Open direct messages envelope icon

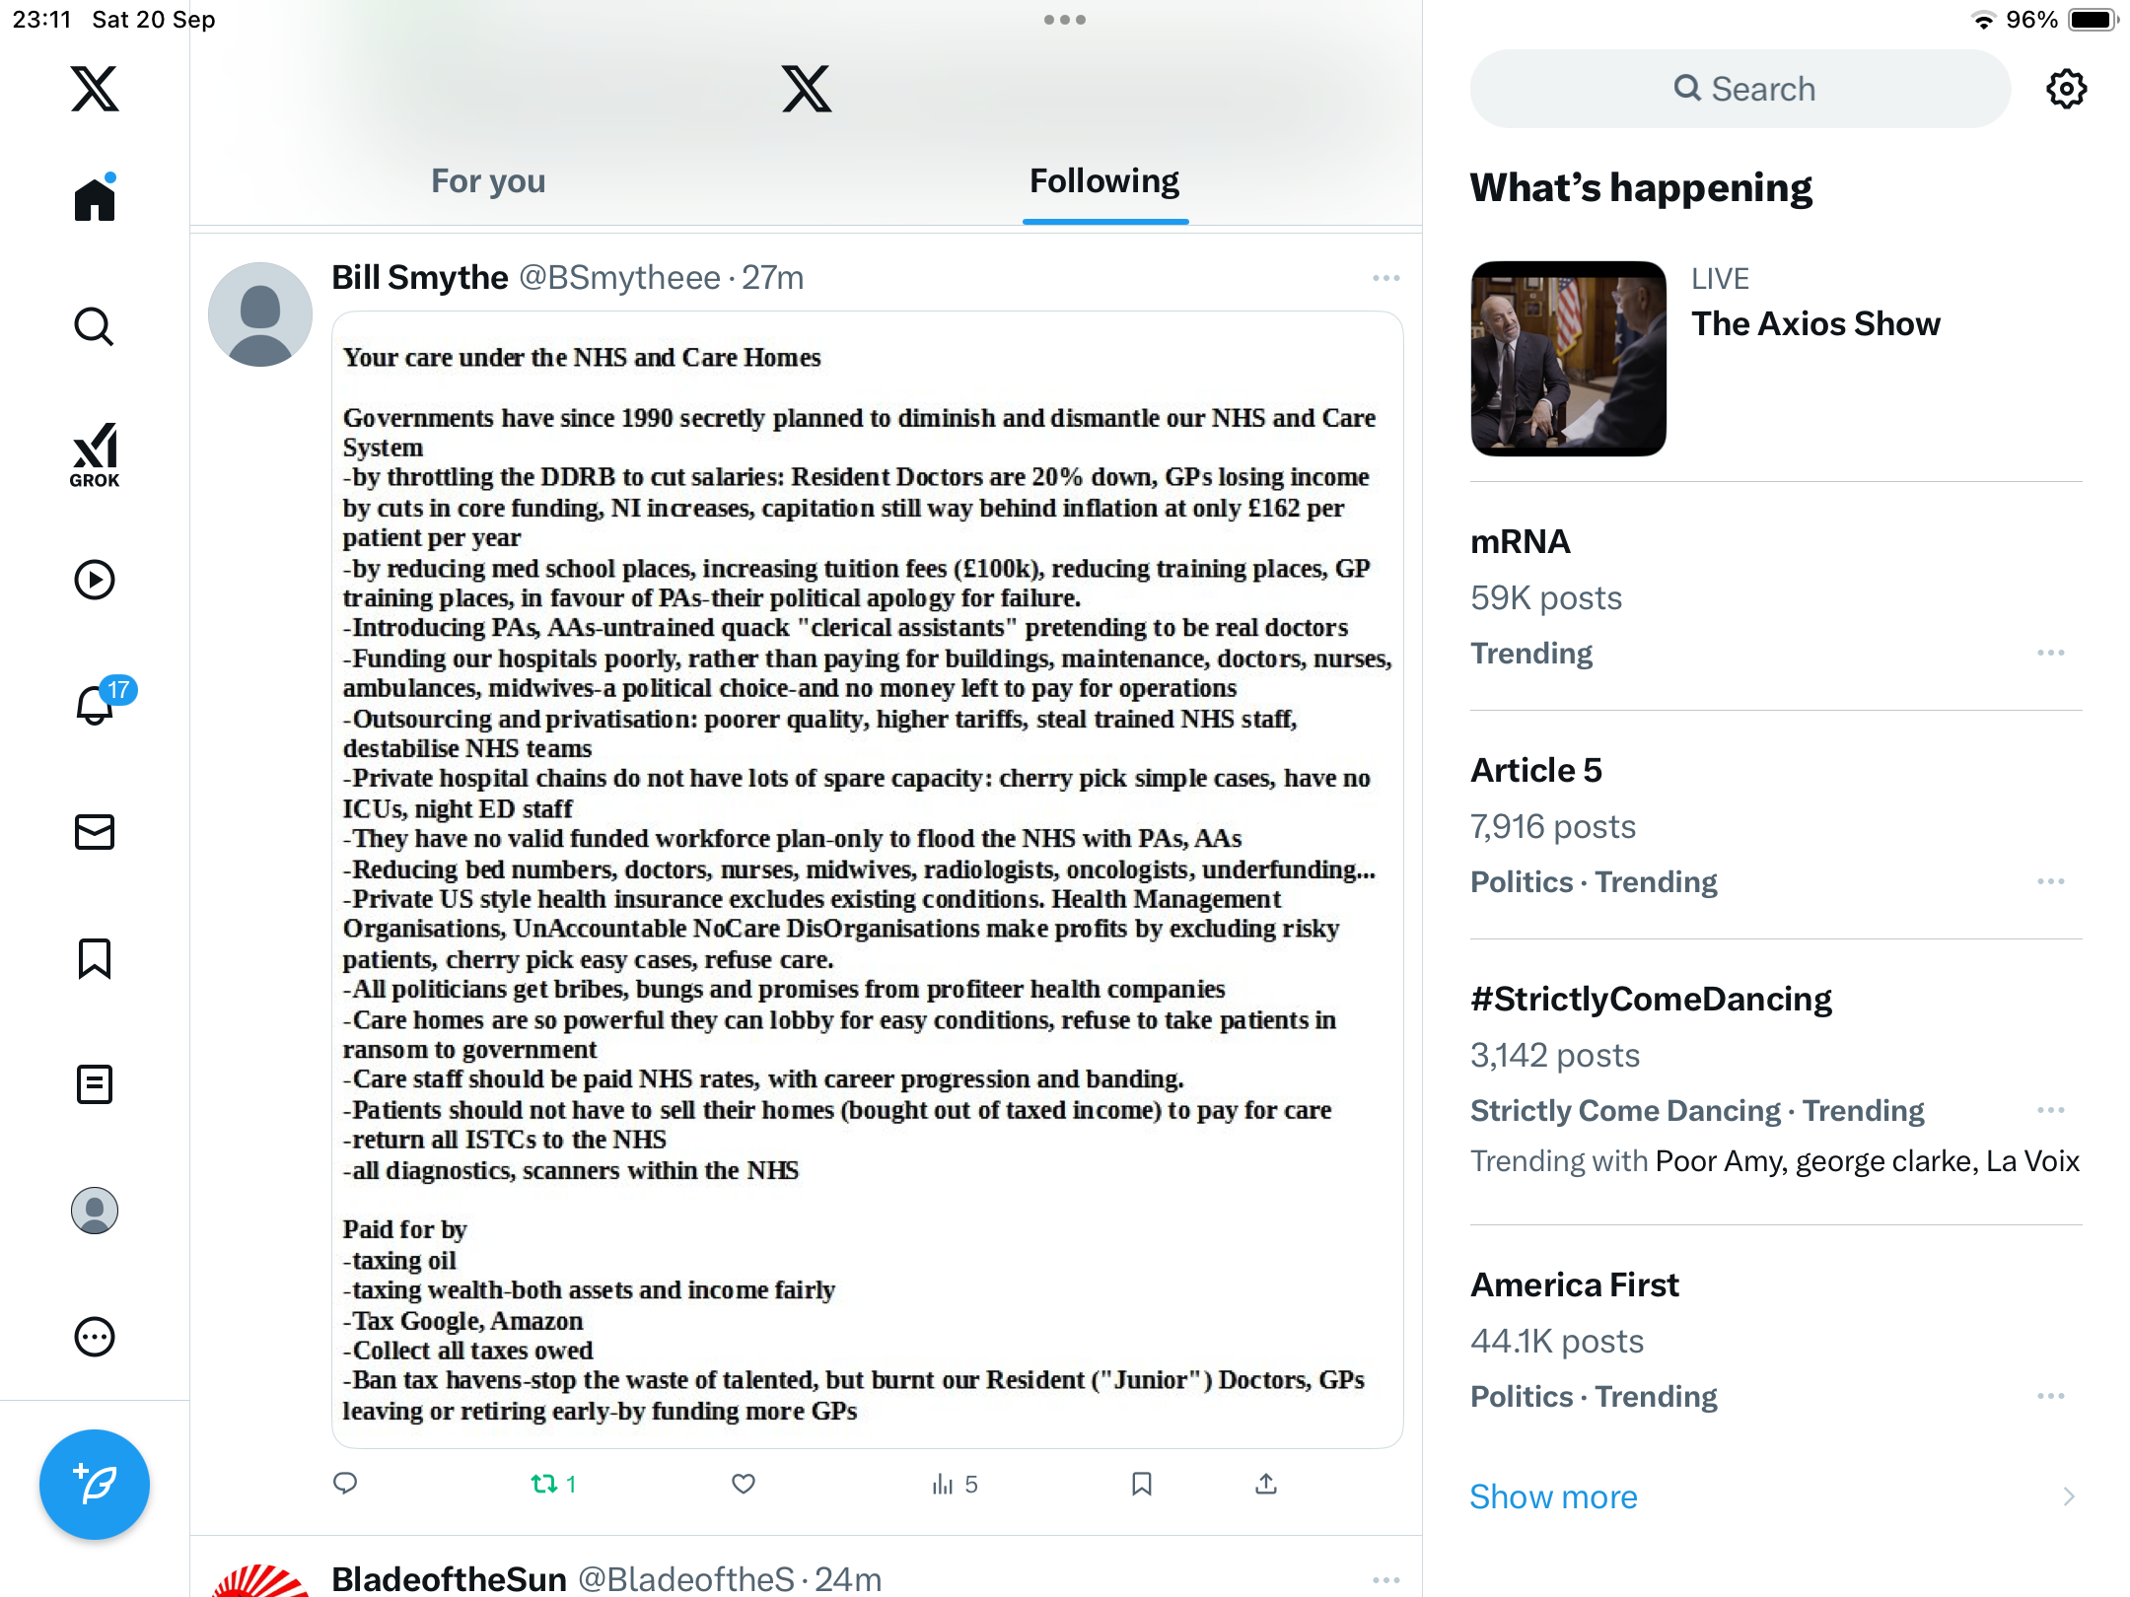95,832
